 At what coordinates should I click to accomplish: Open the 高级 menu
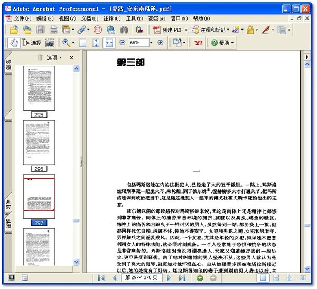coord(155,18)
